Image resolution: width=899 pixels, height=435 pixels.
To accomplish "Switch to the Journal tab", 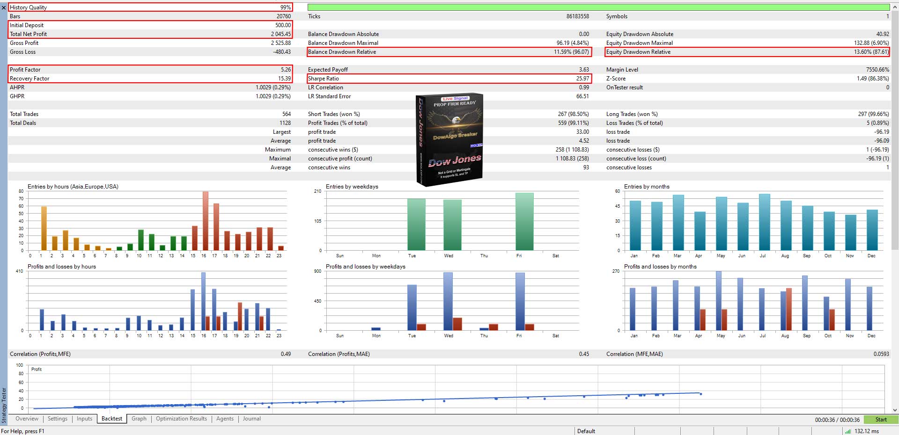I will [251, 419].
